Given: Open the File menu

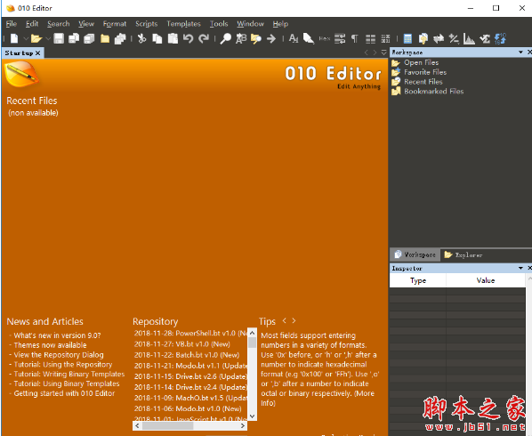Looking at the screenshot, I should [12, 24].
